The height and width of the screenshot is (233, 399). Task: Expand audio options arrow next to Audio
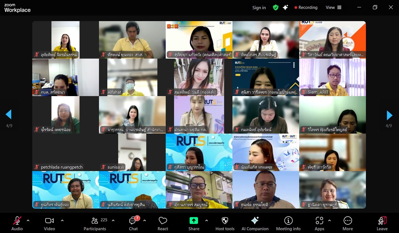click(28, 221)
